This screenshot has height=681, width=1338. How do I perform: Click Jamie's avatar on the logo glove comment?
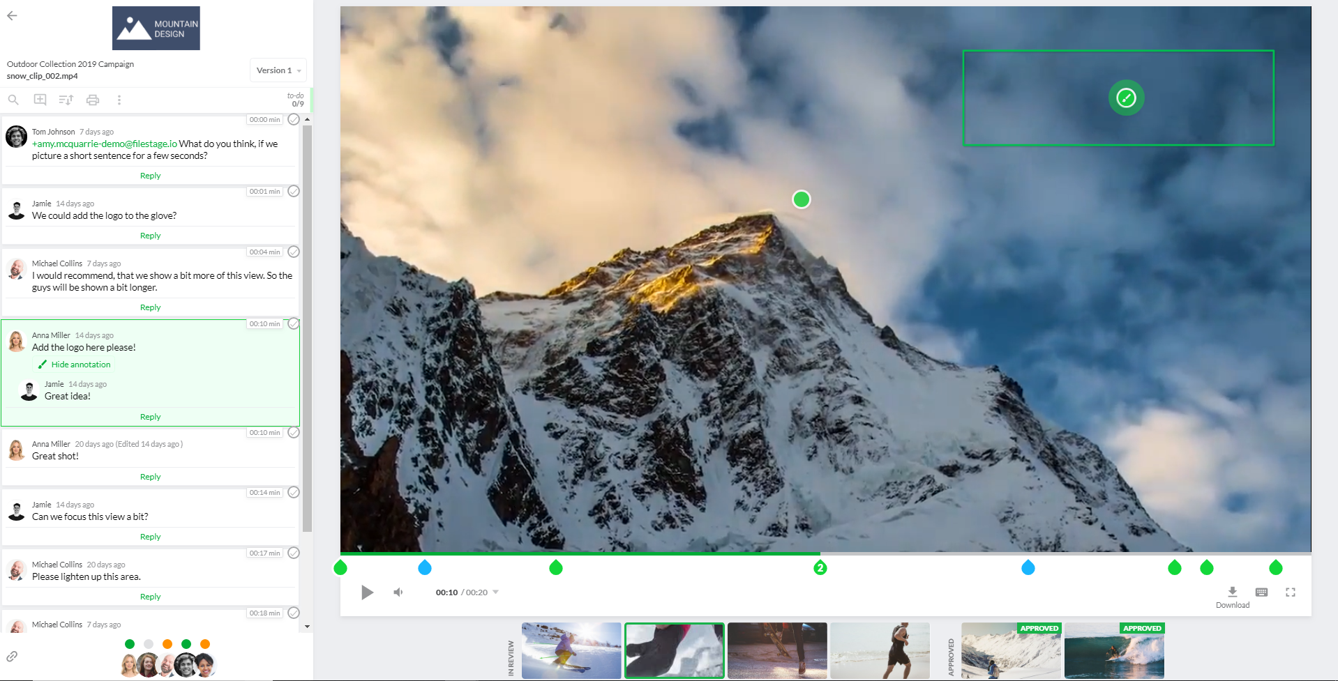pos(17,209)
